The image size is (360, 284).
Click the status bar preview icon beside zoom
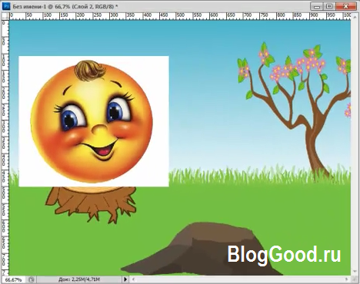click(32, 279)
